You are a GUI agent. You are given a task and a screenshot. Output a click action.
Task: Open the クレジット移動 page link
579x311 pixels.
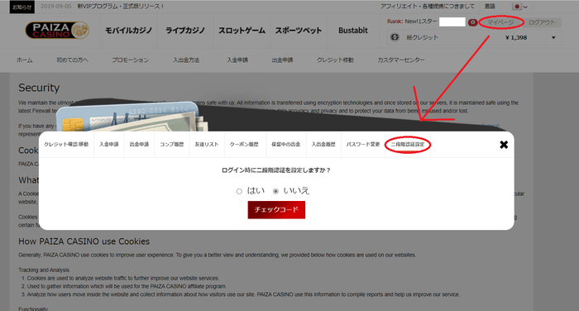tap(335, 60)
